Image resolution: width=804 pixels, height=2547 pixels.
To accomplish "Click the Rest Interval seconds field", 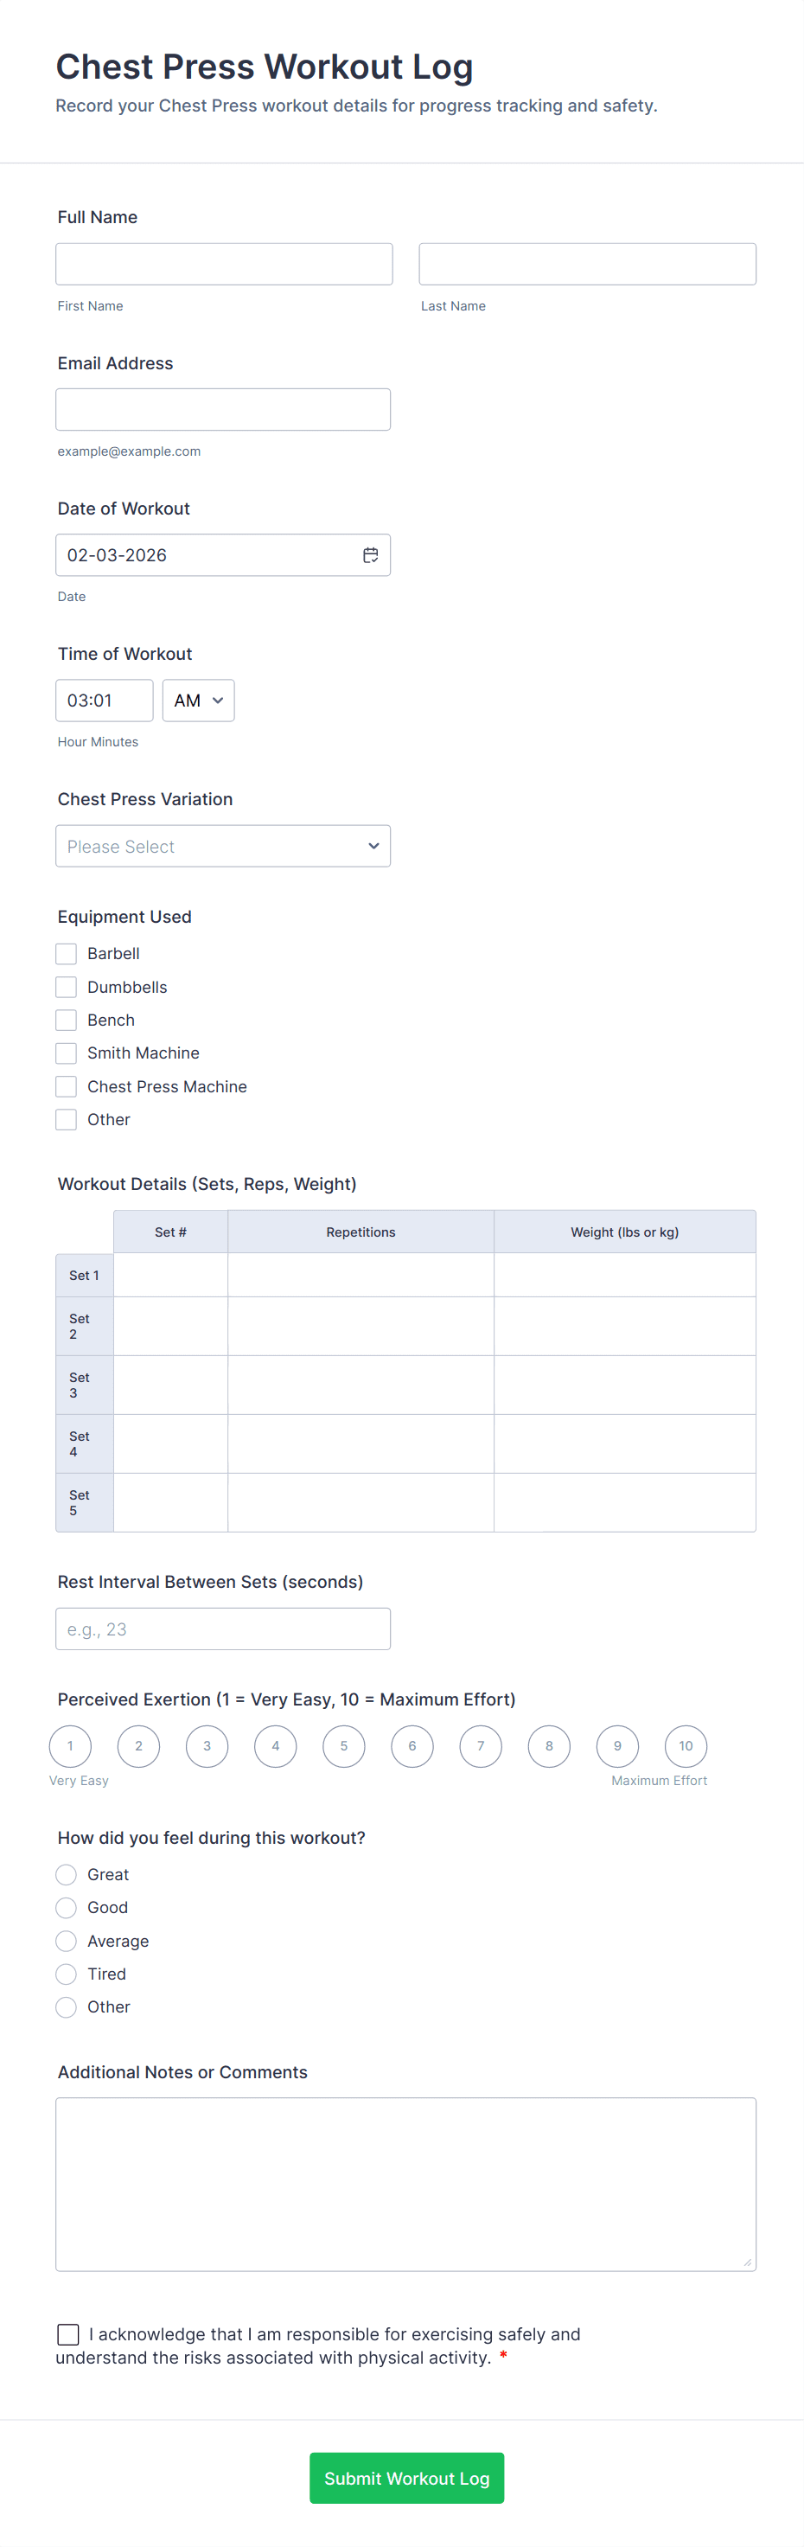I will click(x=222, y=1629).
